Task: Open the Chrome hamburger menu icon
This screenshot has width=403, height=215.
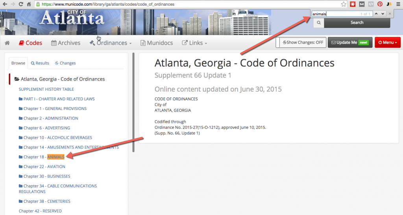Action: 398,4
